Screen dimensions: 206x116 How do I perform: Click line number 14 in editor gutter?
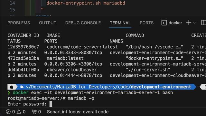[12, 3]
